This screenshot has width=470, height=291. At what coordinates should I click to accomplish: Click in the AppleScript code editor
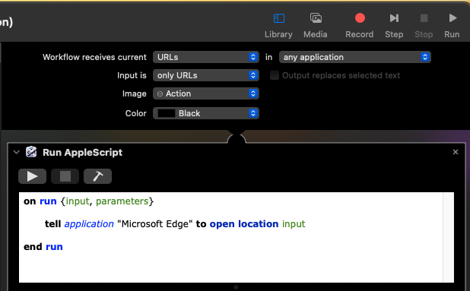click(x=230, y=237)
